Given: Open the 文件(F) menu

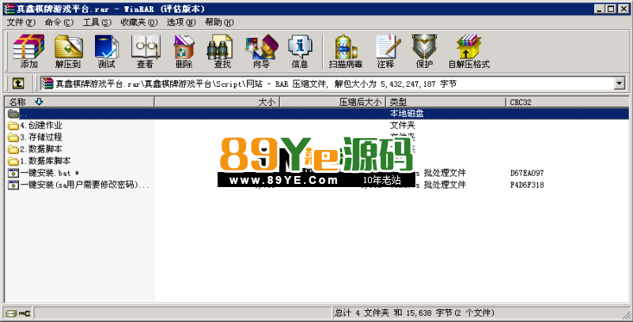Looking at the screenshot, I should 21,22.
